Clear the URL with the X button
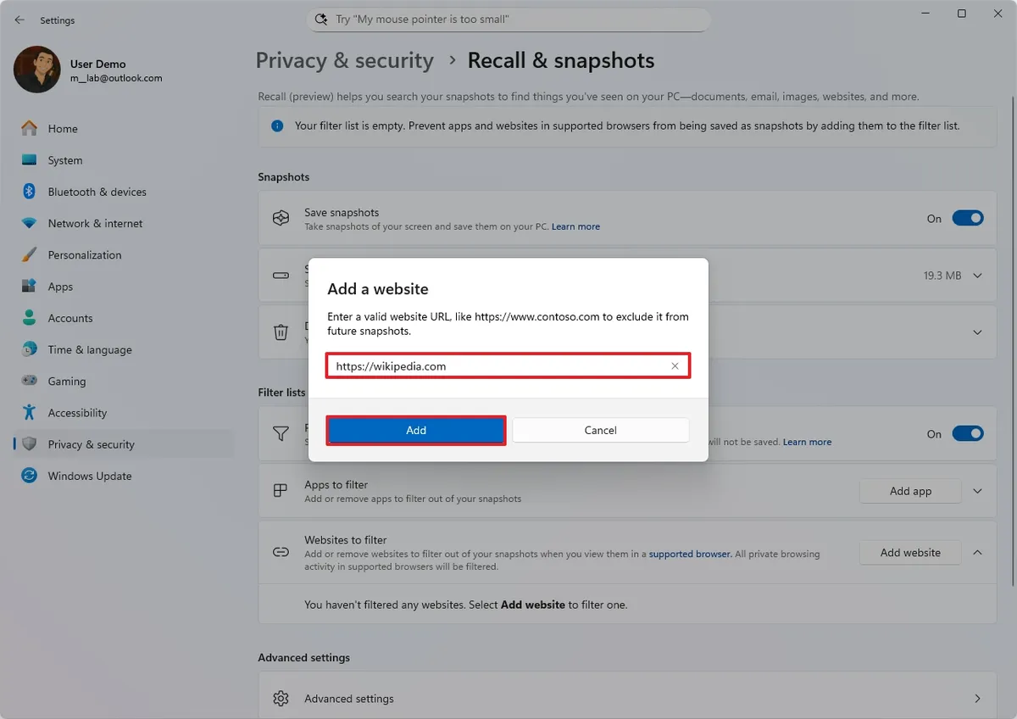 [x=675, y=365]
